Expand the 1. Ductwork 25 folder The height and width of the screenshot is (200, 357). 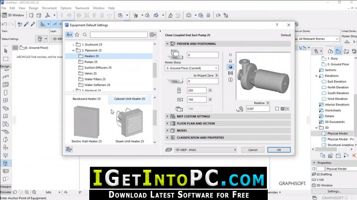(73, 45)
